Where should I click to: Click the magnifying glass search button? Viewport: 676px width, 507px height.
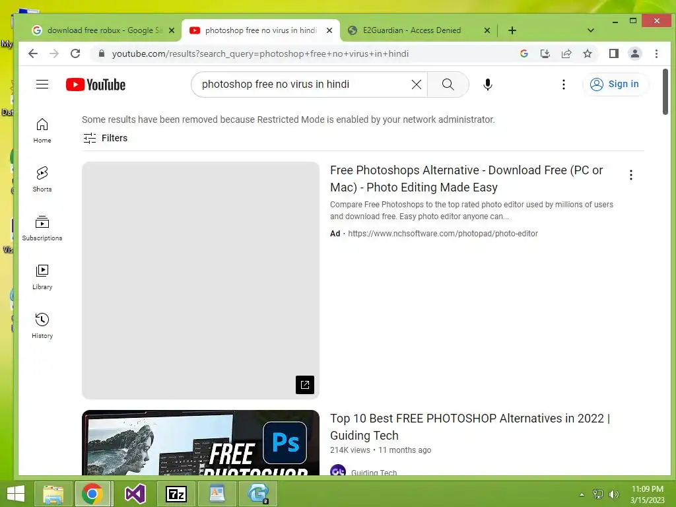[x=448, y=84]
